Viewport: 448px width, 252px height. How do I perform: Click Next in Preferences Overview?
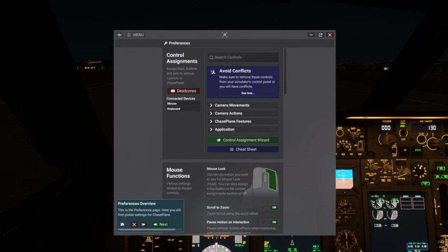tap(160, 224)
